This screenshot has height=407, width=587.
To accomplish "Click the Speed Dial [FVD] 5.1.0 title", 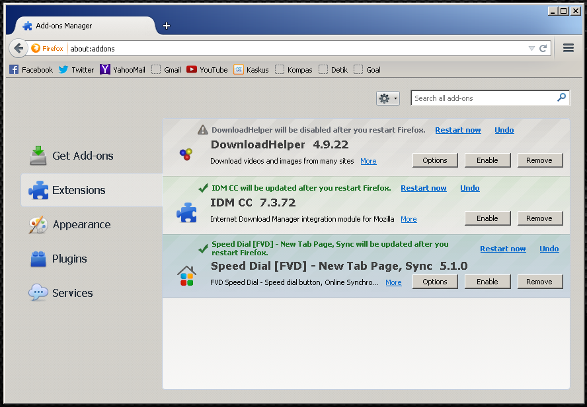I will point(339,266).
